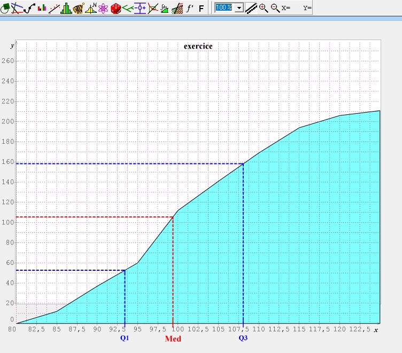Viewport: 402px width, 353px height.
Task: Open the green histogram tool
Action: (66, 8)
